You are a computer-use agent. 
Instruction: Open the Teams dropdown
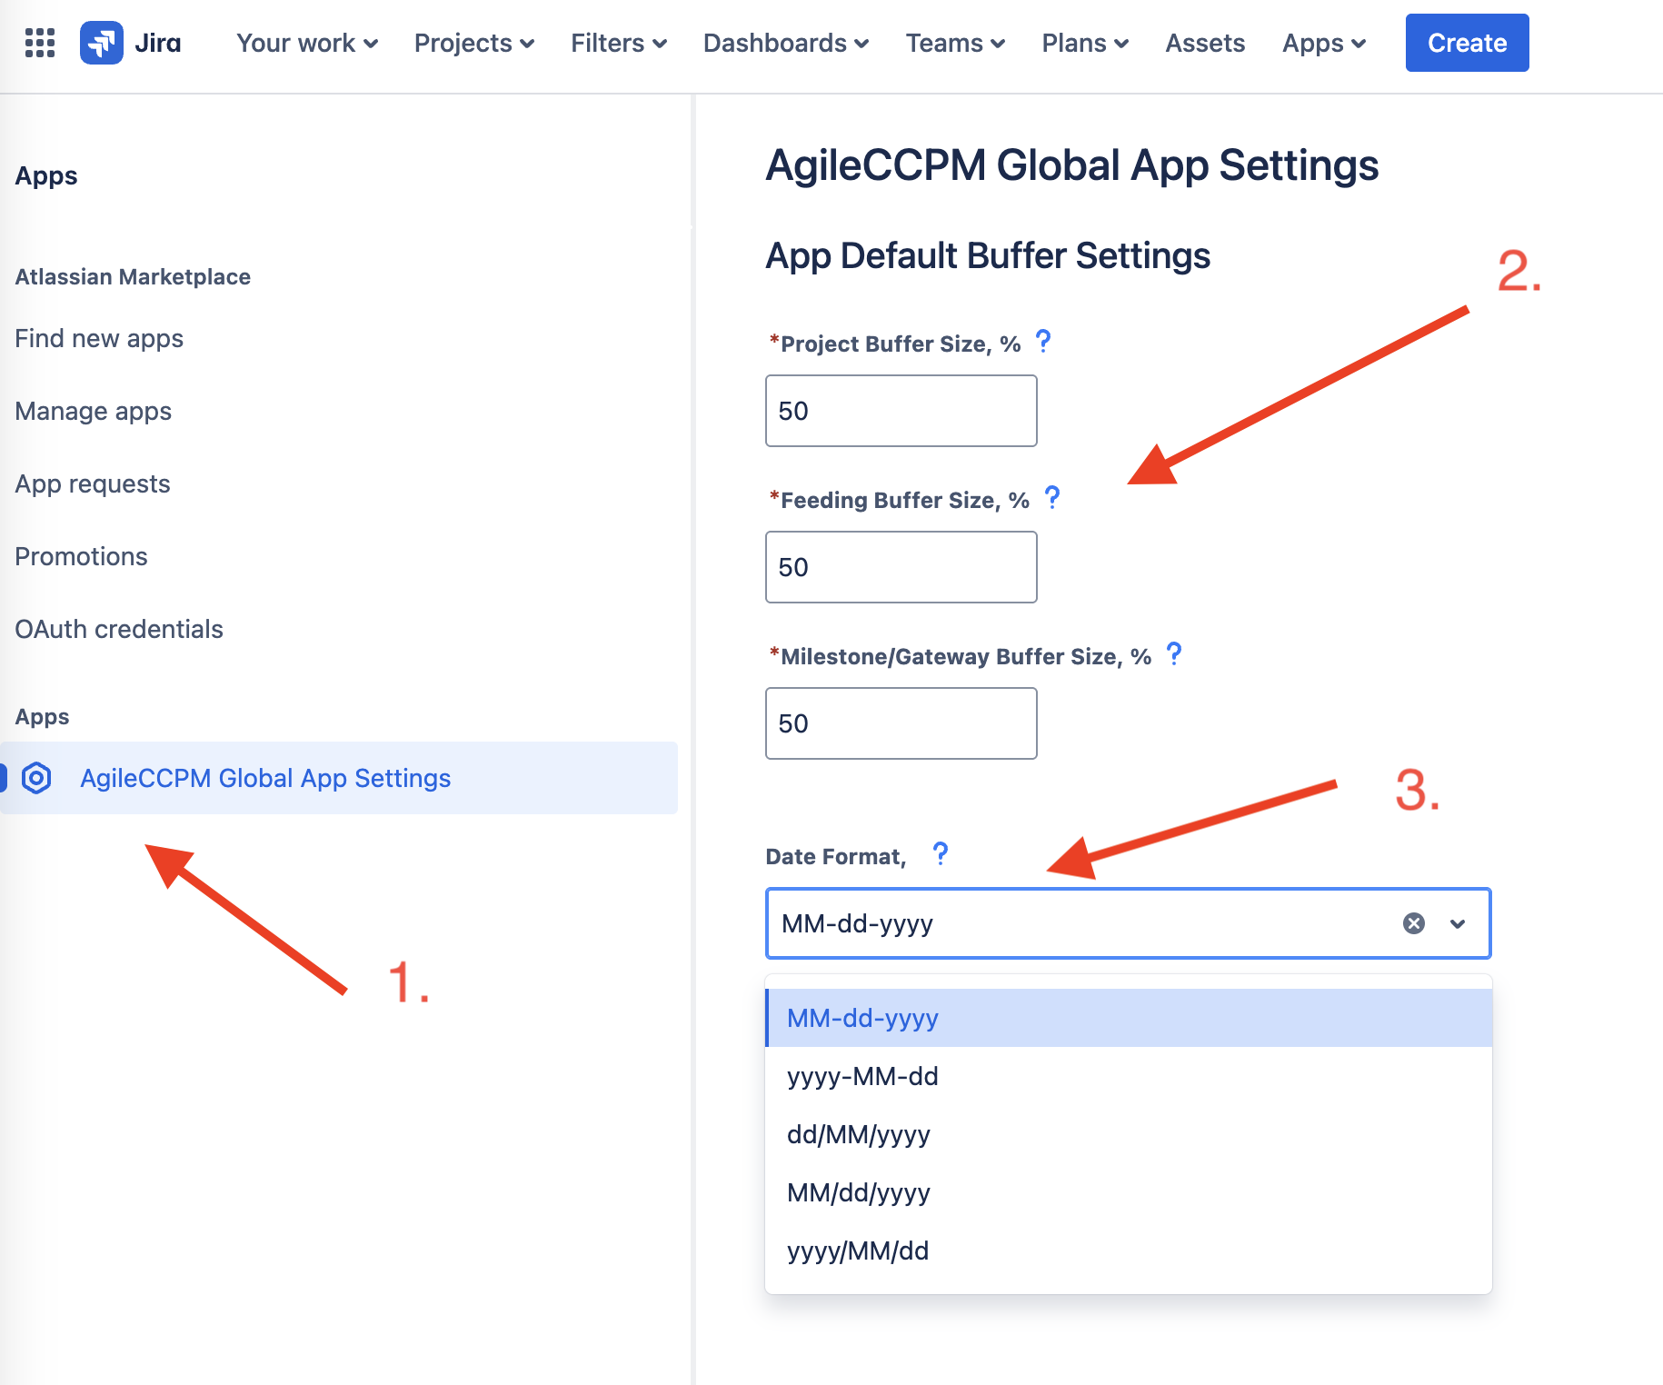point(955,43)
